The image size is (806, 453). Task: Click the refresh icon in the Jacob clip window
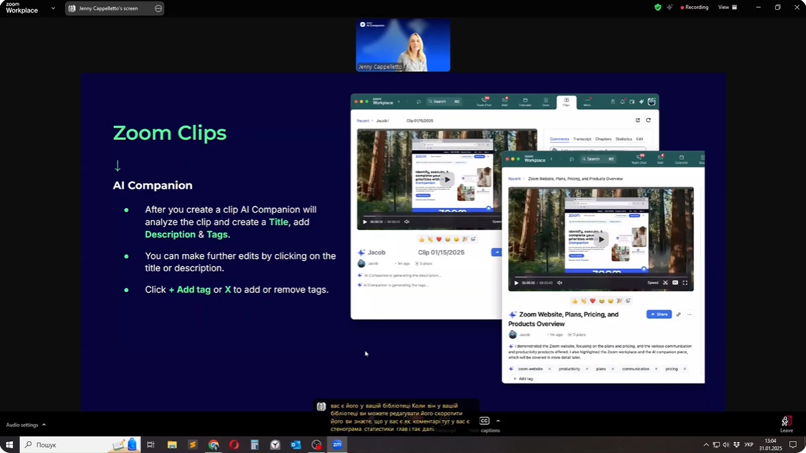coord(648,120)
